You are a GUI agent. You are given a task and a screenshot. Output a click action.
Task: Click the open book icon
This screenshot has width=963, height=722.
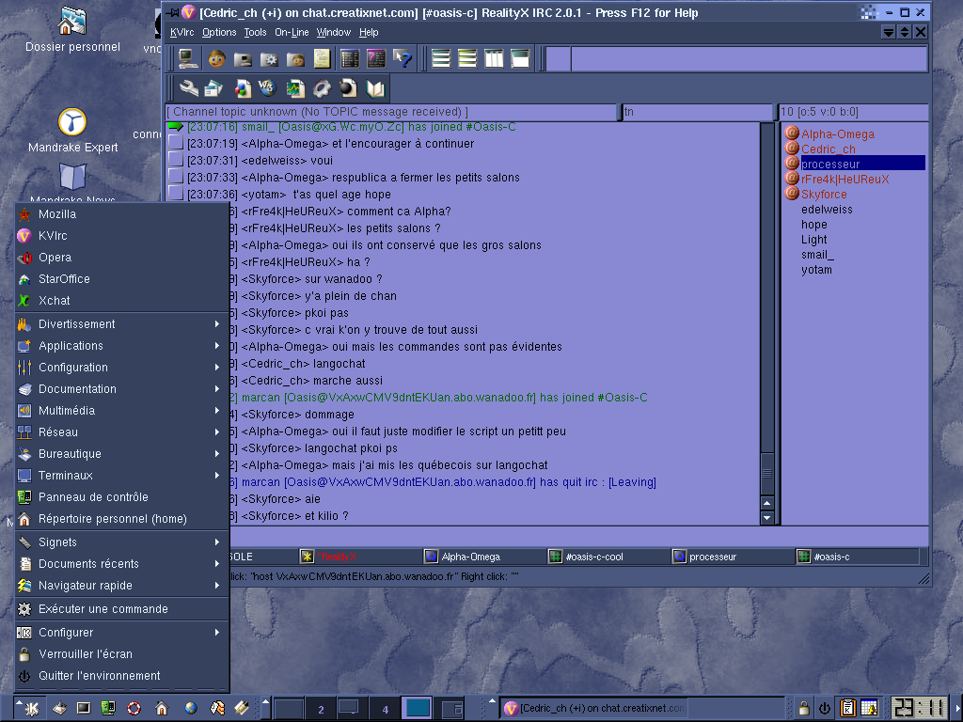(375, 89)
